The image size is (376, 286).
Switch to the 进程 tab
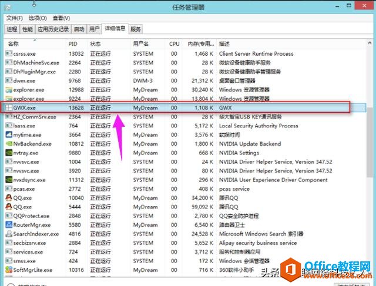[x=12, y=29]
